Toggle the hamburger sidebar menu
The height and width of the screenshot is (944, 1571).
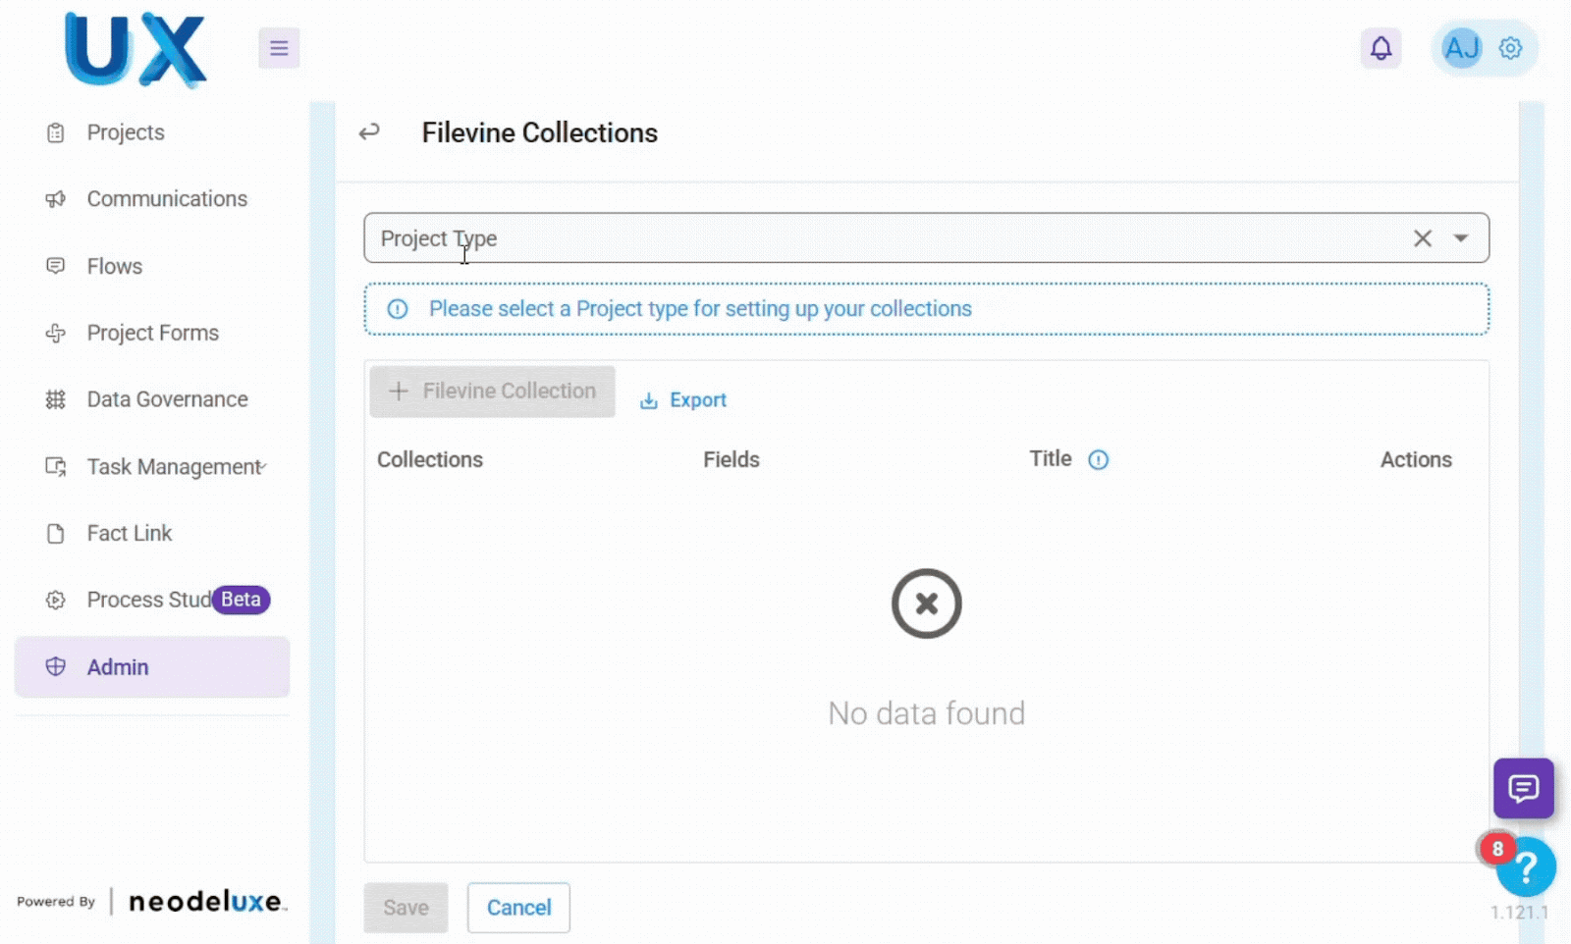[x=279, y=48]
